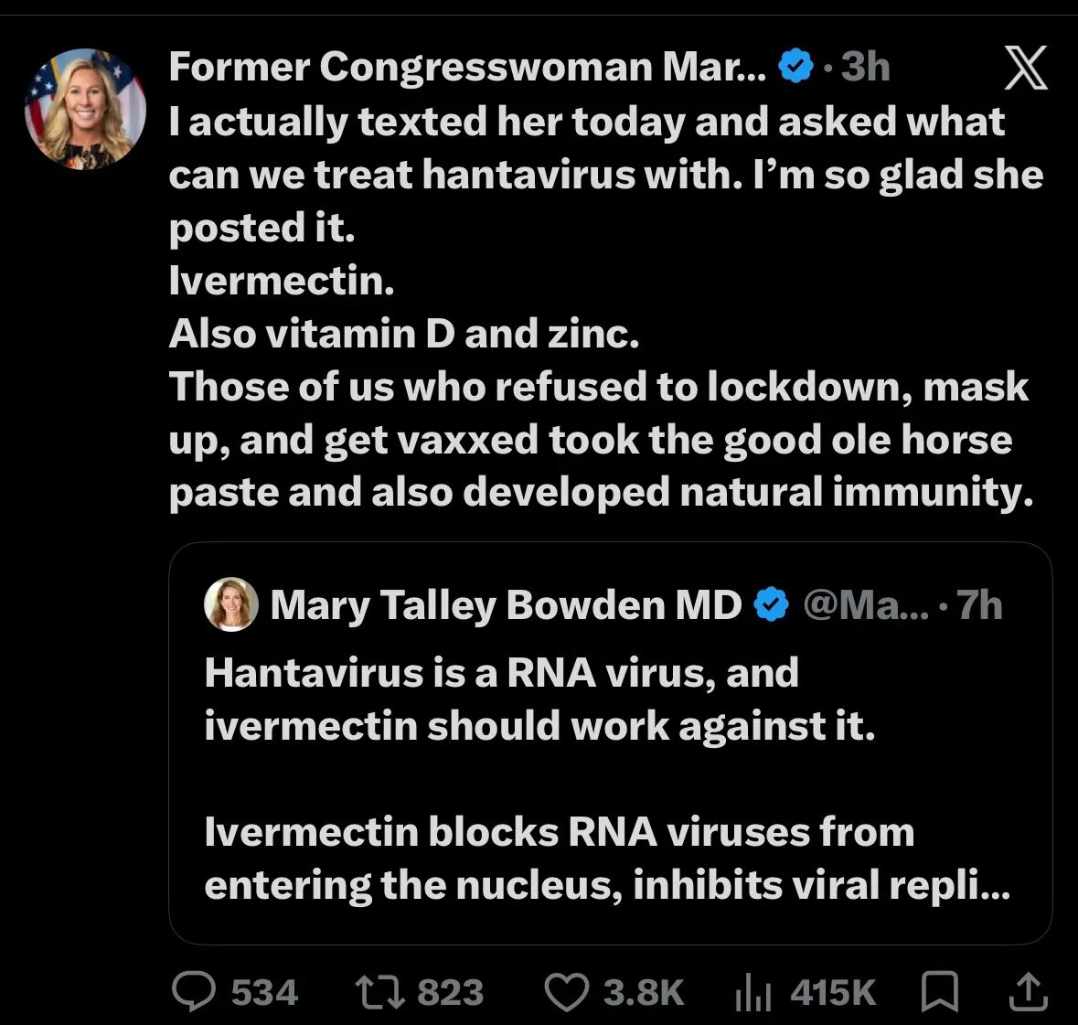Like the post with the heart icon
The image size is (1078, 1025).
tap(567, 992)
